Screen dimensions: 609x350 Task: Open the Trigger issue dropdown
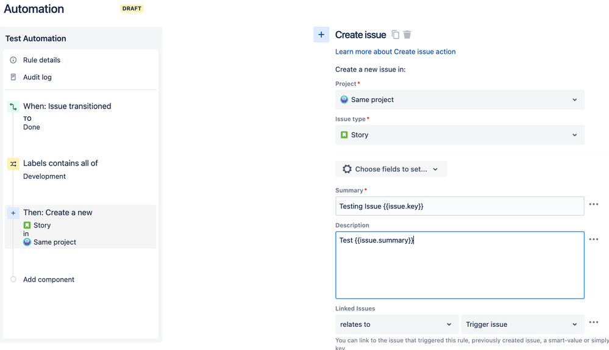(x=522, y=324)
